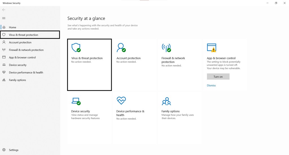
Task: Click the large family icon on Family options card
Action: click(x=167, y=101)
